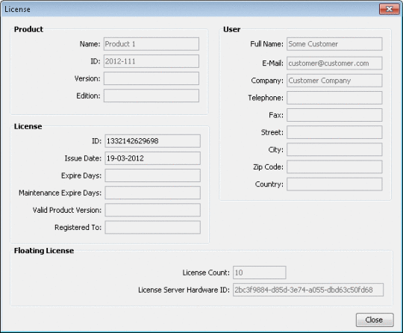Image resolution: width=403 pixels, height=333 pixels.
Task: Click the Full Name field
Action: click(x=334, y=44)
